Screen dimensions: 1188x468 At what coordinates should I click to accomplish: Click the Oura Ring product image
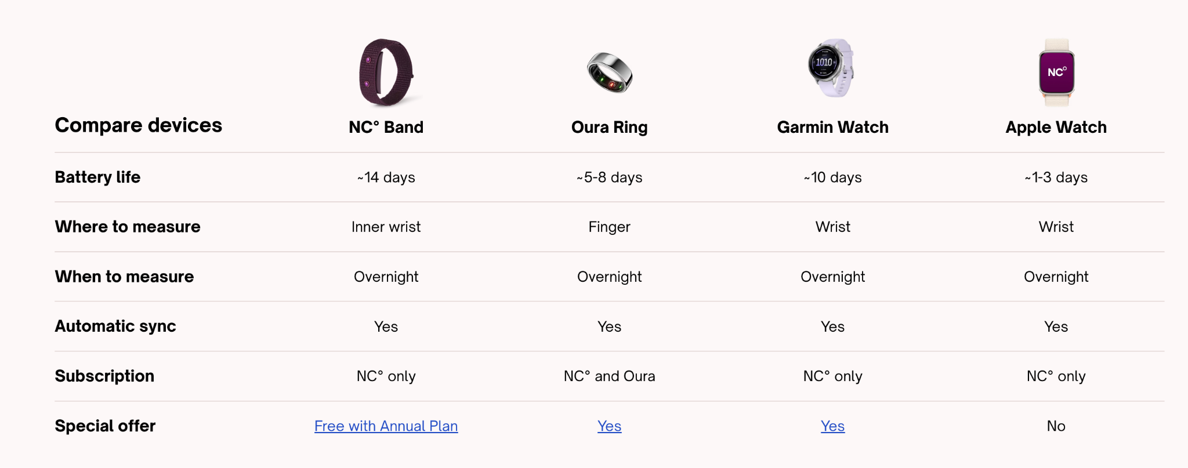tap(609, 73)
